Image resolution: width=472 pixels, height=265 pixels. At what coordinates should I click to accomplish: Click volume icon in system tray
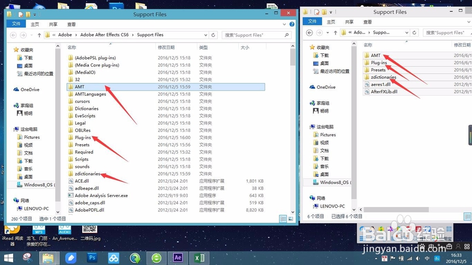pos(418,258)
